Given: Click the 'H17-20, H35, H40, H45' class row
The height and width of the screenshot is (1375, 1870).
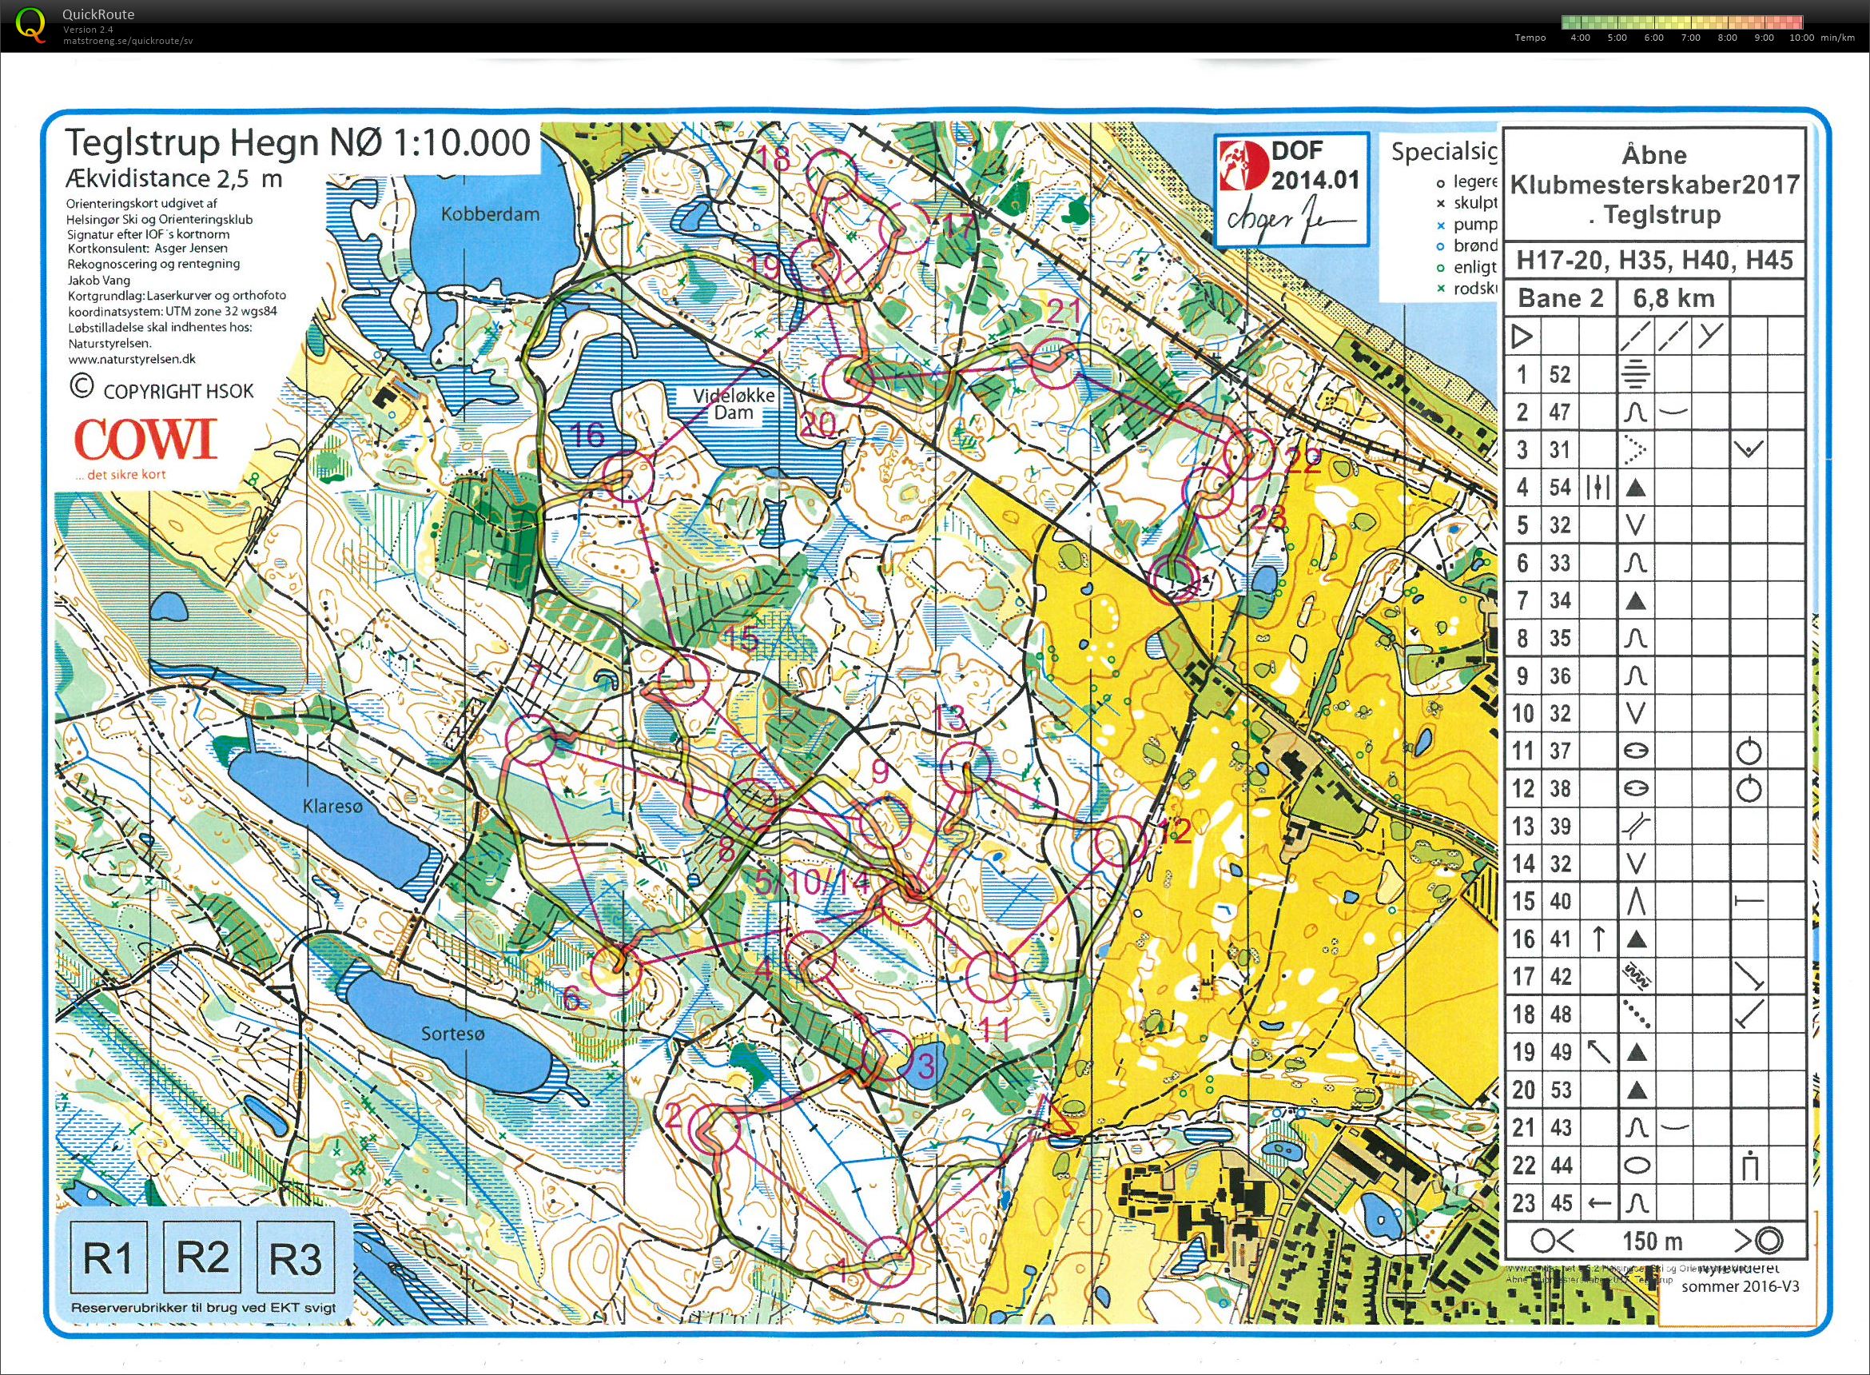Looking at the screenshot, I should tap(1654, 261).
